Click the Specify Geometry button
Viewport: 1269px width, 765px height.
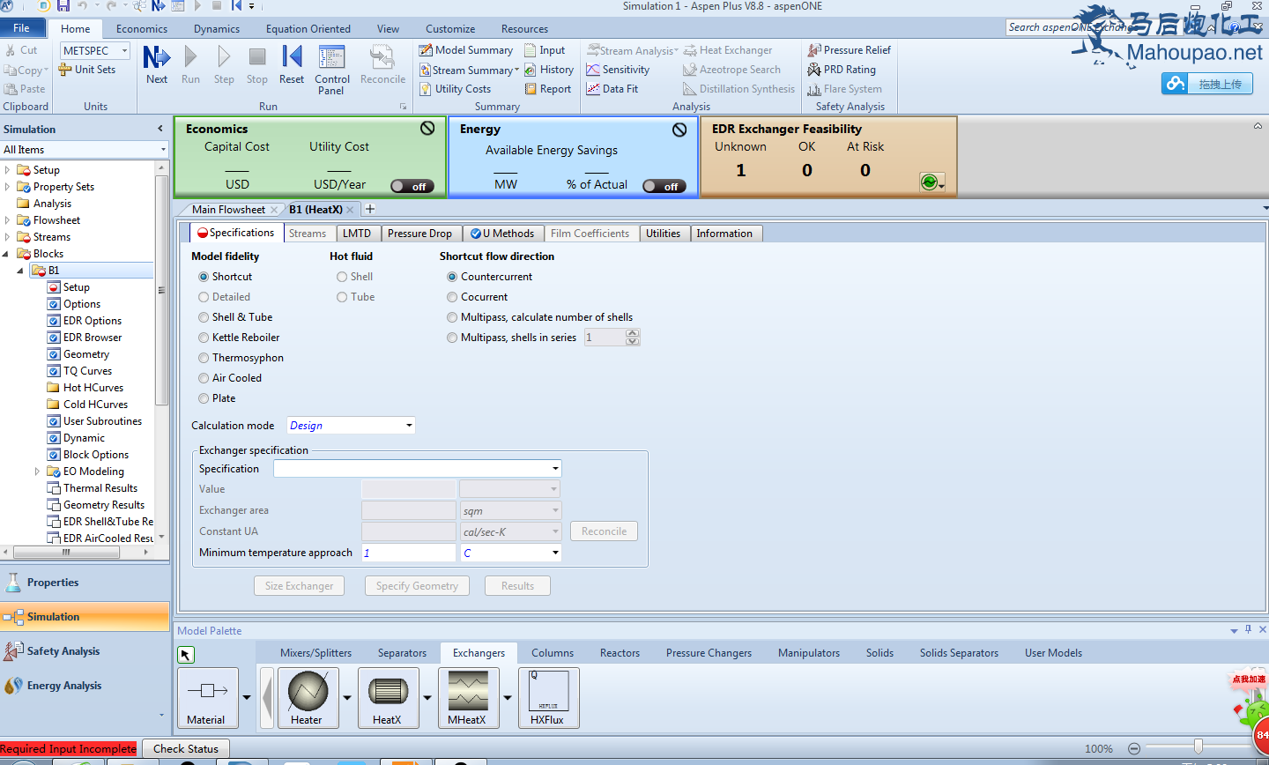pyautogui.click(x=417, y=586)
